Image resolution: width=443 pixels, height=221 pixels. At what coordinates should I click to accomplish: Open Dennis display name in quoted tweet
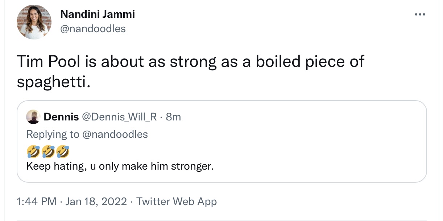pyautogui.click(x=61, y=117)
